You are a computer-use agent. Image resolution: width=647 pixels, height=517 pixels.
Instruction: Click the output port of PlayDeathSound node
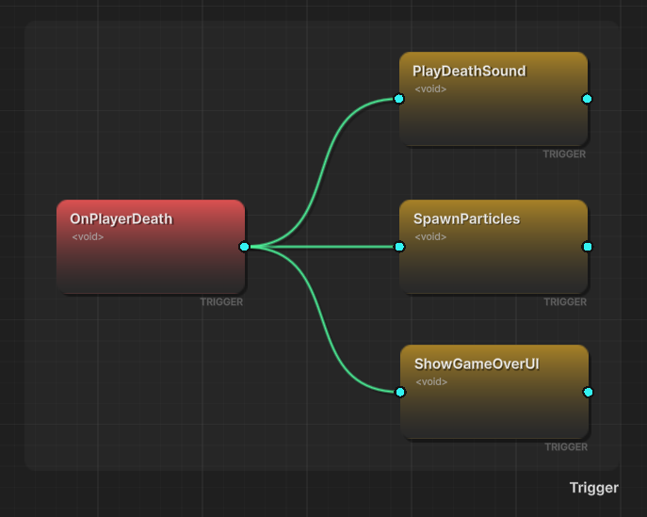587,99
